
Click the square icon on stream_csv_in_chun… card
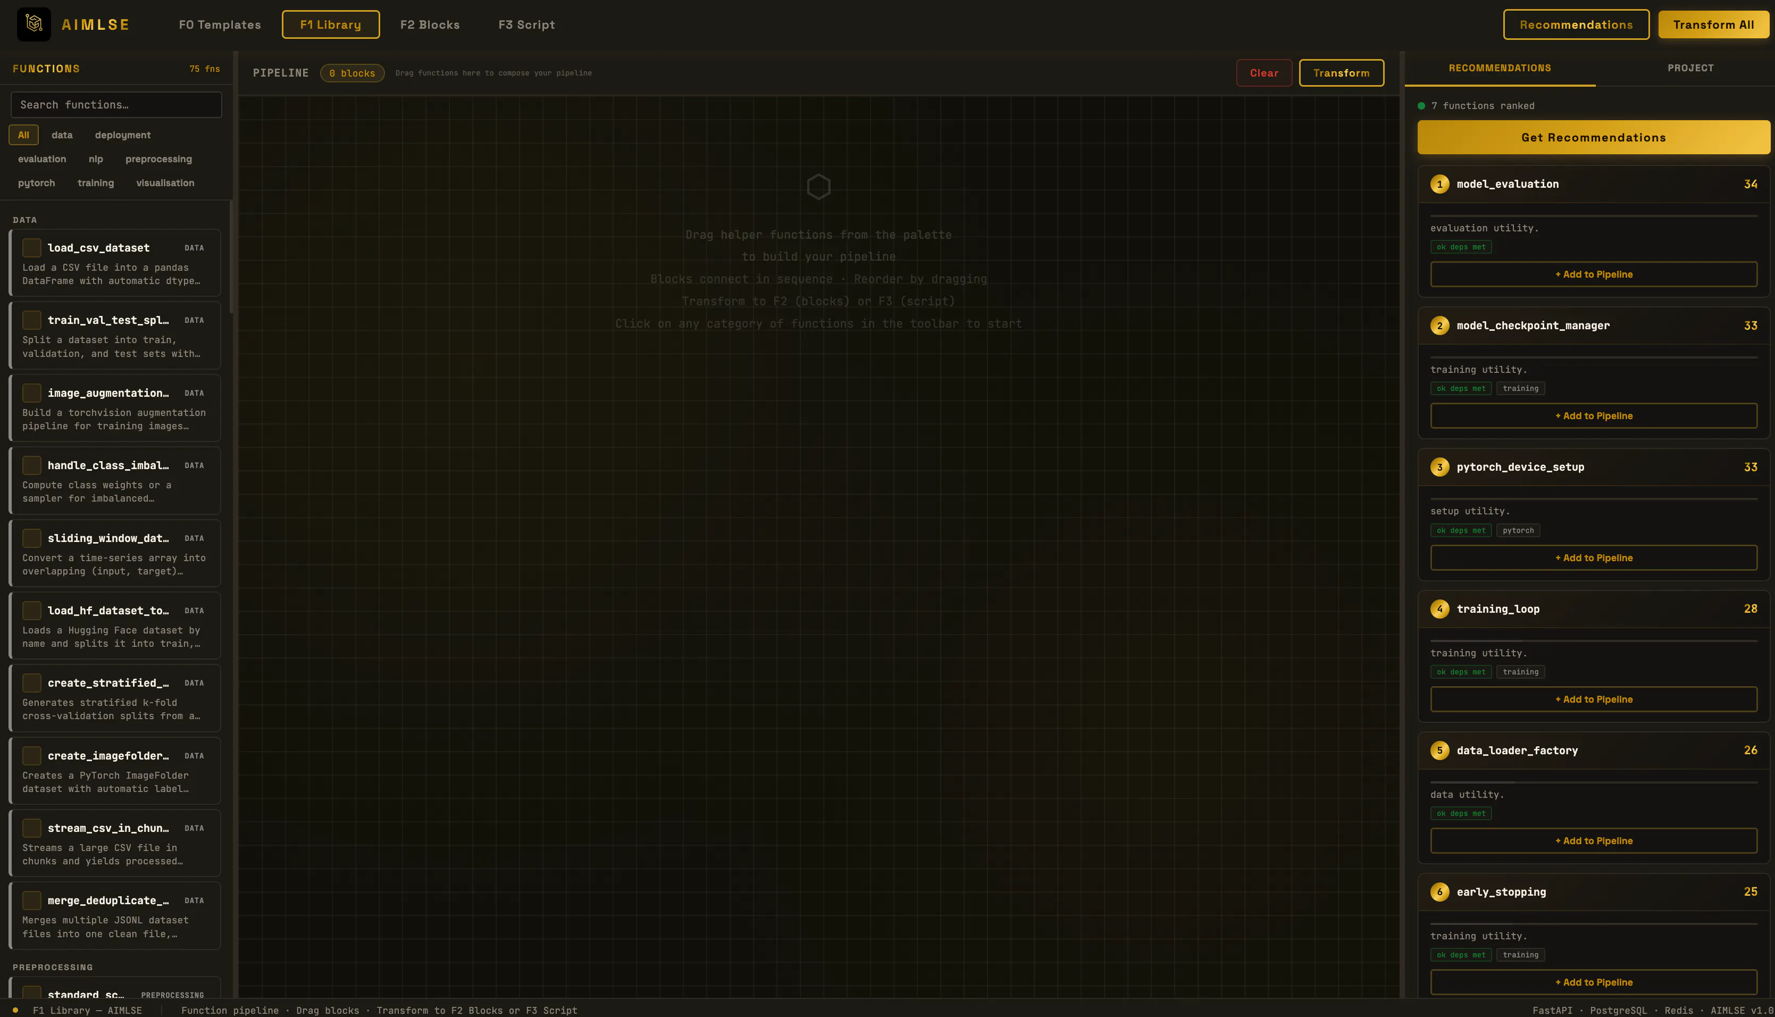click(31, 828)
